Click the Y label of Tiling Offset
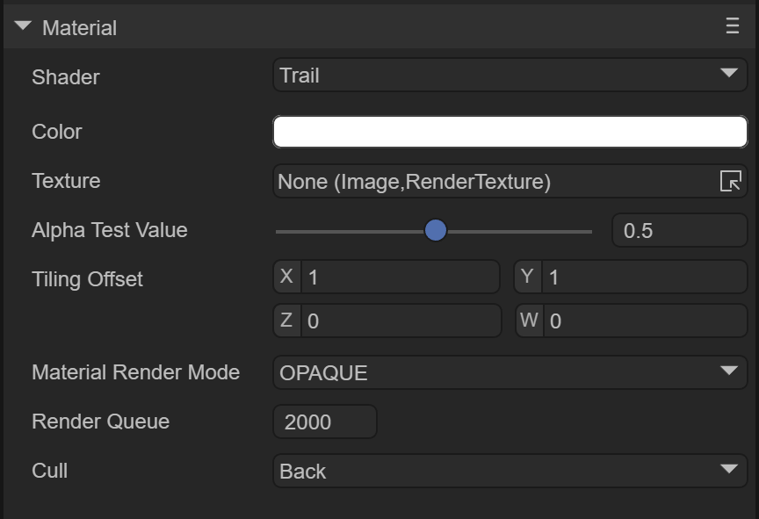This screenshot has height=519, width=759. (527, 277)
